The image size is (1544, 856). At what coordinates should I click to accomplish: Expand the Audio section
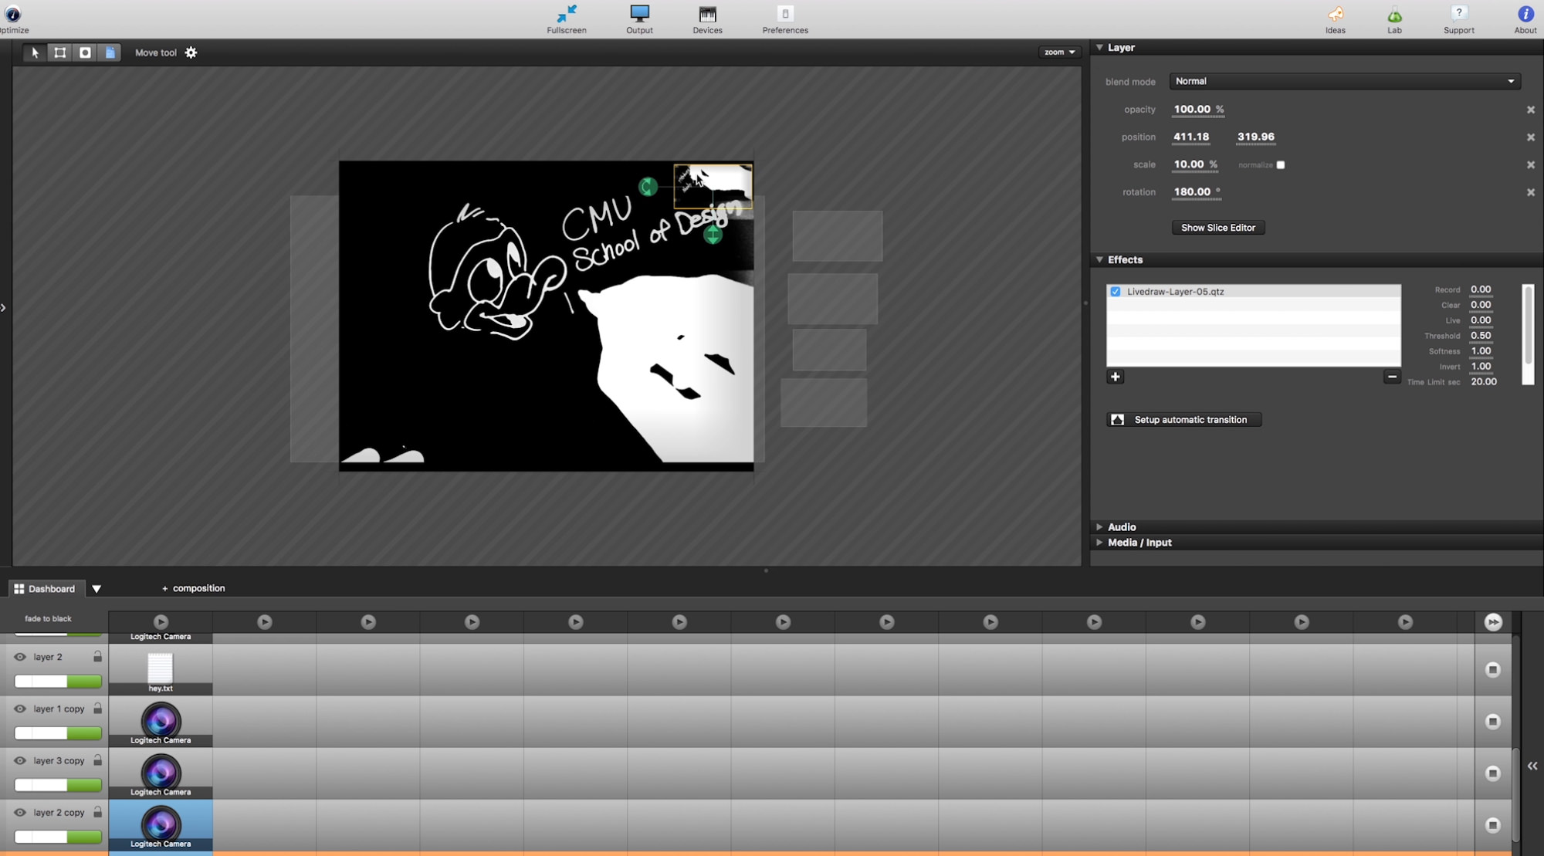point(1099,527)
